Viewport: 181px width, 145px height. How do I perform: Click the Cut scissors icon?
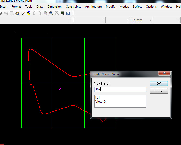coord(6,13)
